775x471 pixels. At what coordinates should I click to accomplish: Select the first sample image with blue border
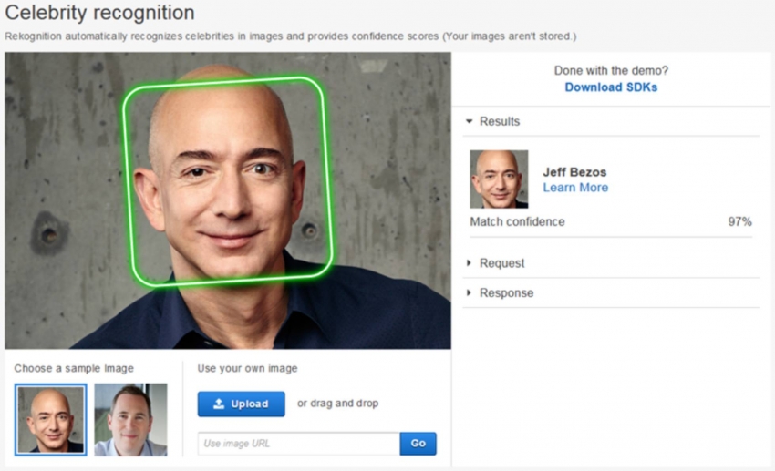point(51,419)
